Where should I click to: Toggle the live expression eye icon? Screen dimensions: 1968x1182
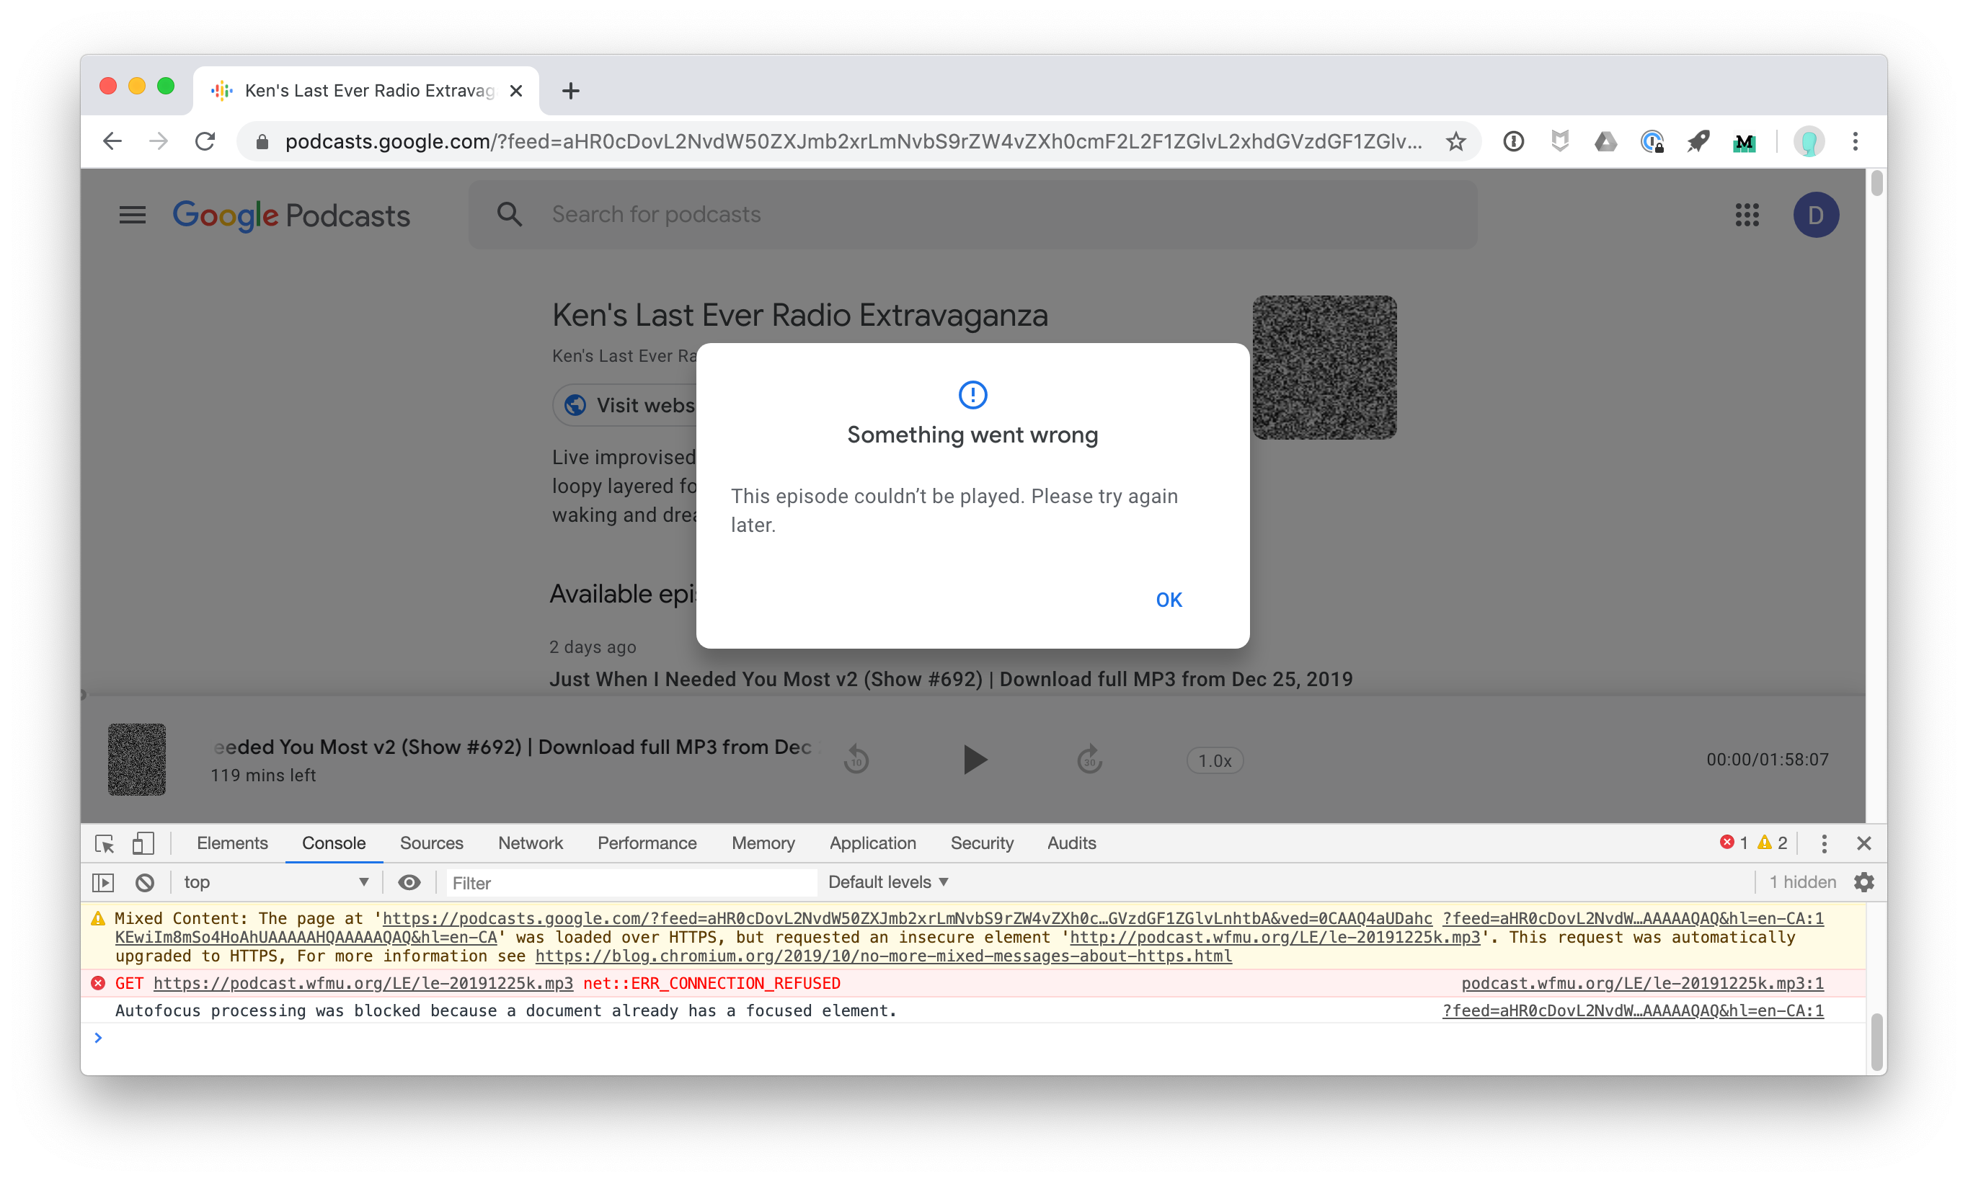pyautogui.click(x=409, y=882)
